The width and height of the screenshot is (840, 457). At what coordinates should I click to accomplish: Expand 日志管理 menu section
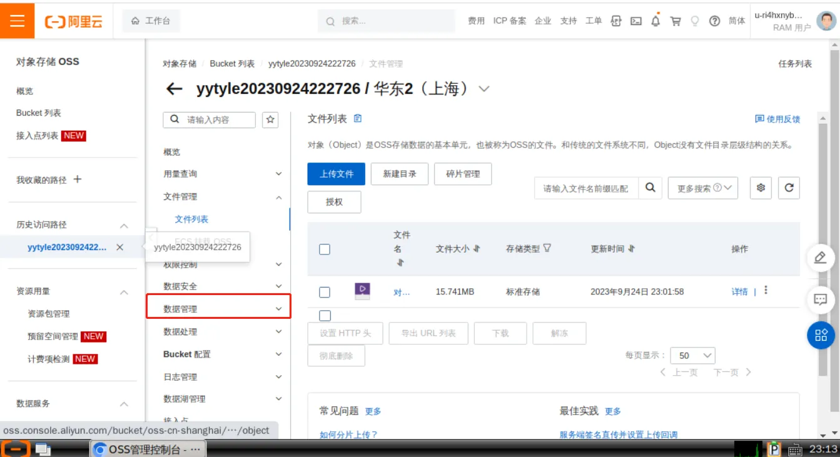279,377
